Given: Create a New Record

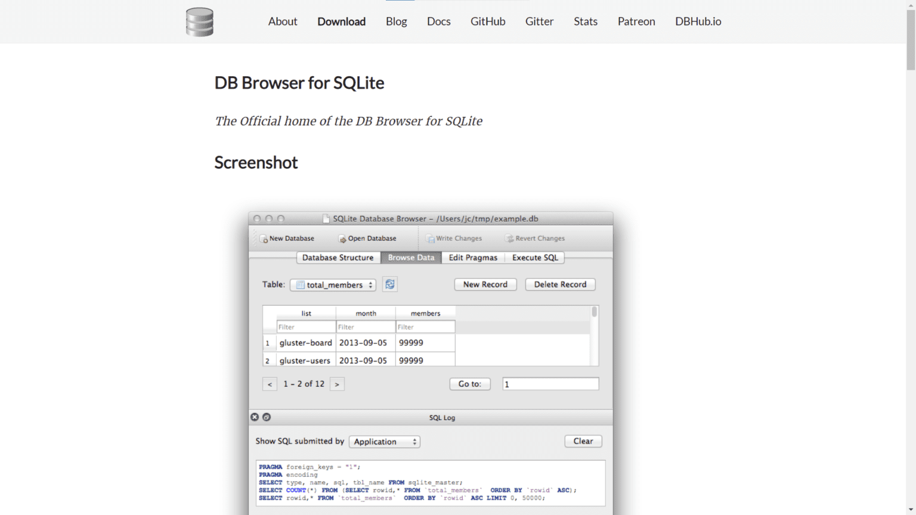Looking at the screenshot, I should click(485, 284).
